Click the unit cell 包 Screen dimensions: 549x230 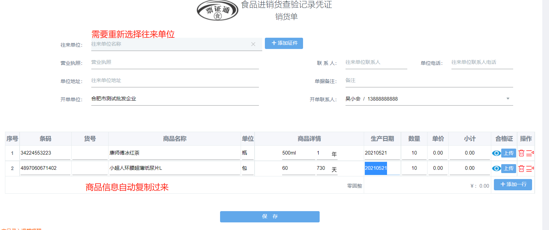coord(248,168)
